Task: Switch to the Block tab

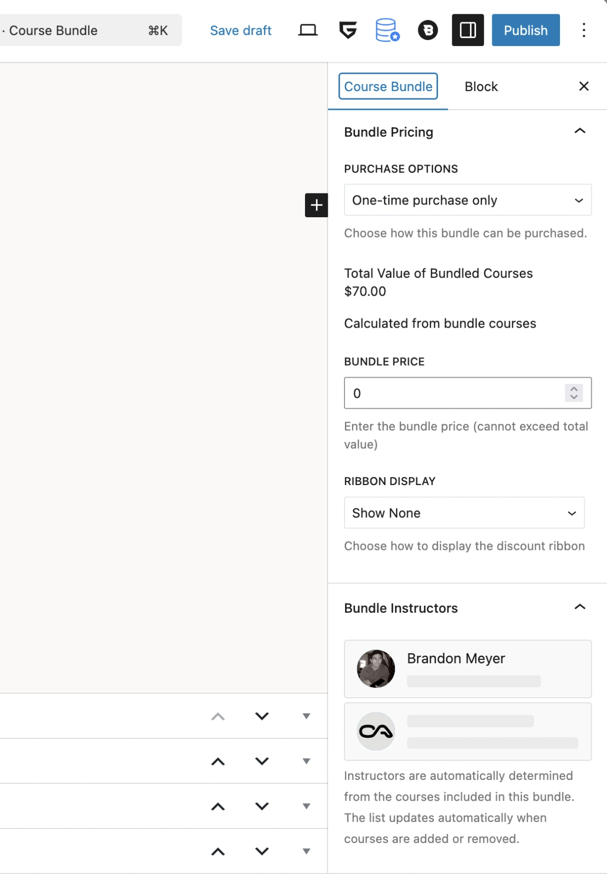Action: (x=481, y=86)
